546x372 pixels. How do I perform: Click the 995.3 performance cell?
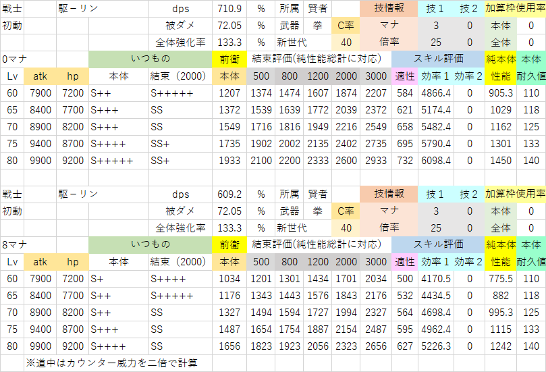coord(500,313)
